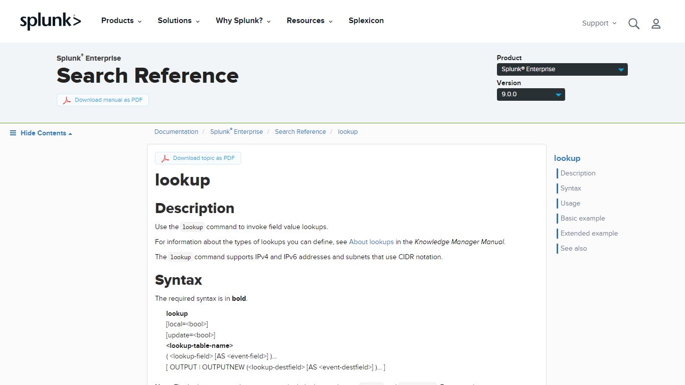The image size is (685, 385).
Task: Click PDF icon in Download topic button
Action: click(165, 158)
